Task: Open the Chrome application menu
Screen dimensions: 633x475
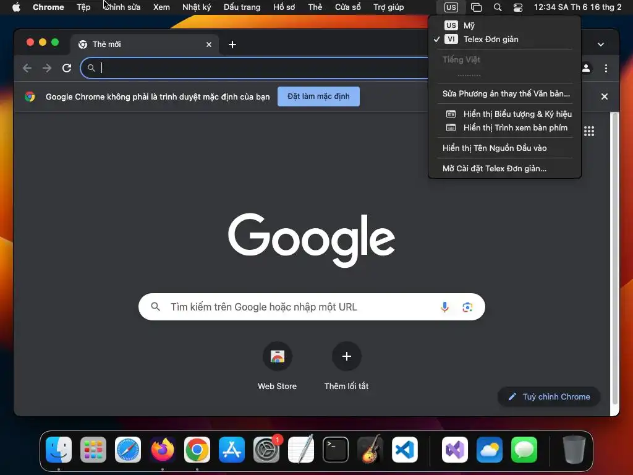Action: coord(48,7)
